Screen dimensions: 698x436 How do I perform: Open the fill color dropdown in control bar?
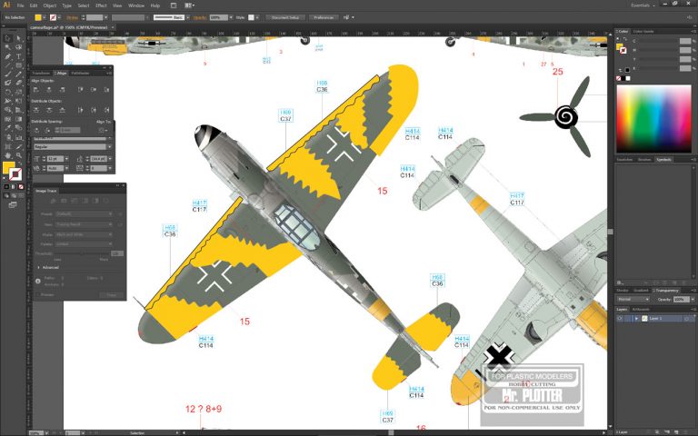[x=45, y=17]
